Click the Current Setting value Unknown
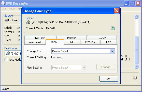The height and width of the screenshot is (92, 142). coord(57,57)
